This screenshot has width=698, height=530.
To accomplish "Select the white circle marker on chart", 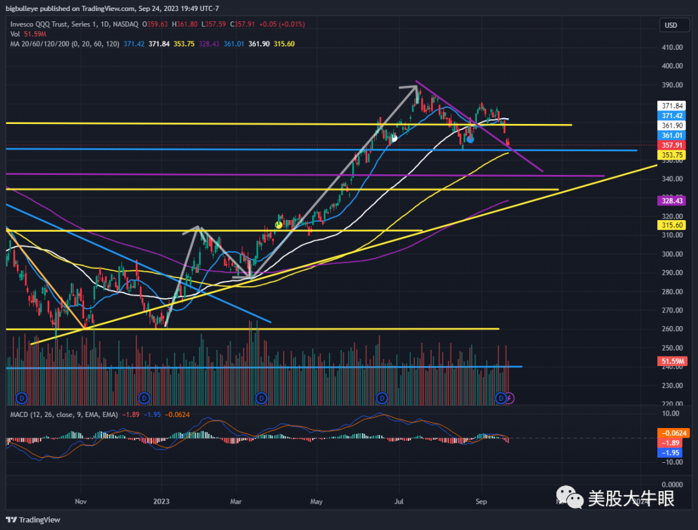I will click(394, 139).
